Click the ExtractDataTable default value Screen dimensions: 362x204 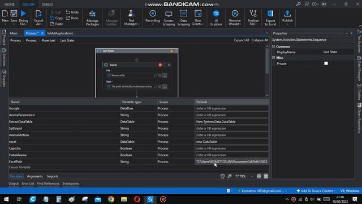(231, 122)
